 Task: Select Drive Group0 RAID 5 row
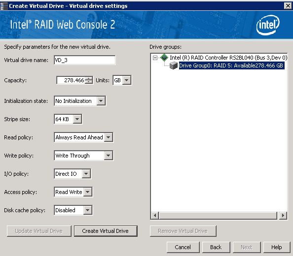pos(231,65)
